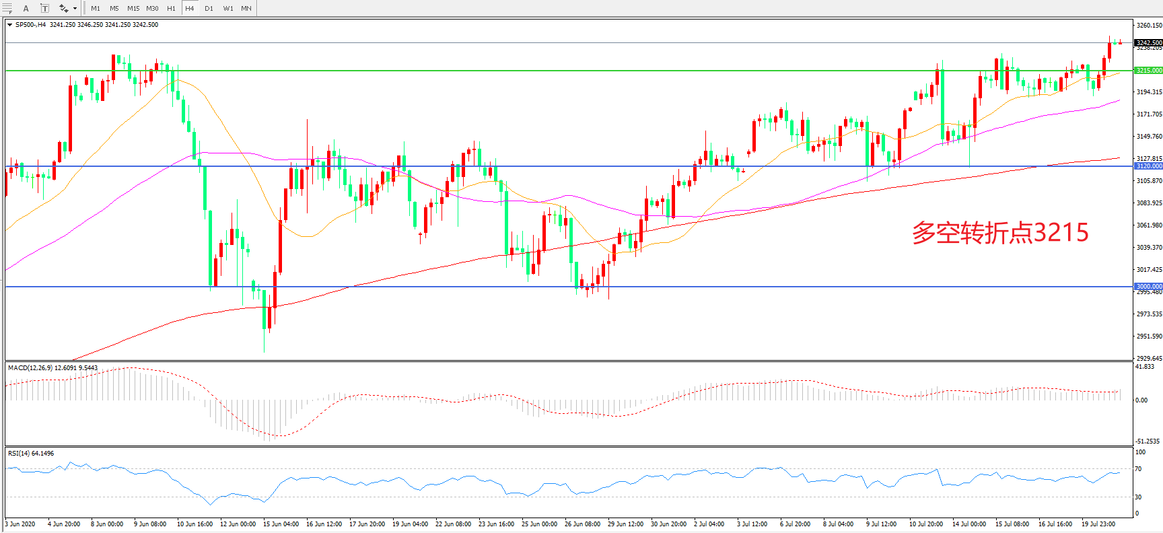This screenshot has height=533, width=1163.
Task: Click the green 3215.000 price level label
Action: tap(1148, 71)
